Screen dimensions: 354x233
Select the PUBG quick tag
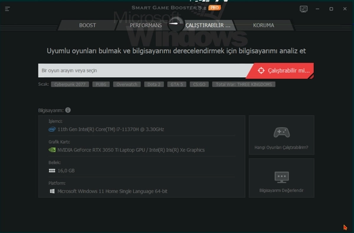coord(101,84)
